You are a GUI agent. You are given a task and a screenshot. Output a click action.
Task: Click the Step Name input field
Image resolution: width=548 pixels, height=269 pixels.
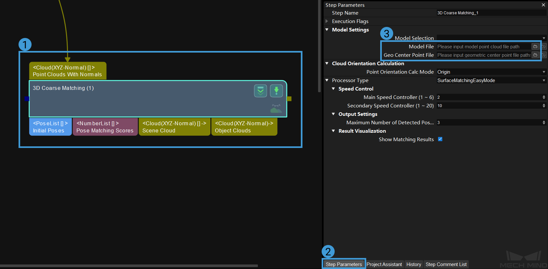click(491, 13)
